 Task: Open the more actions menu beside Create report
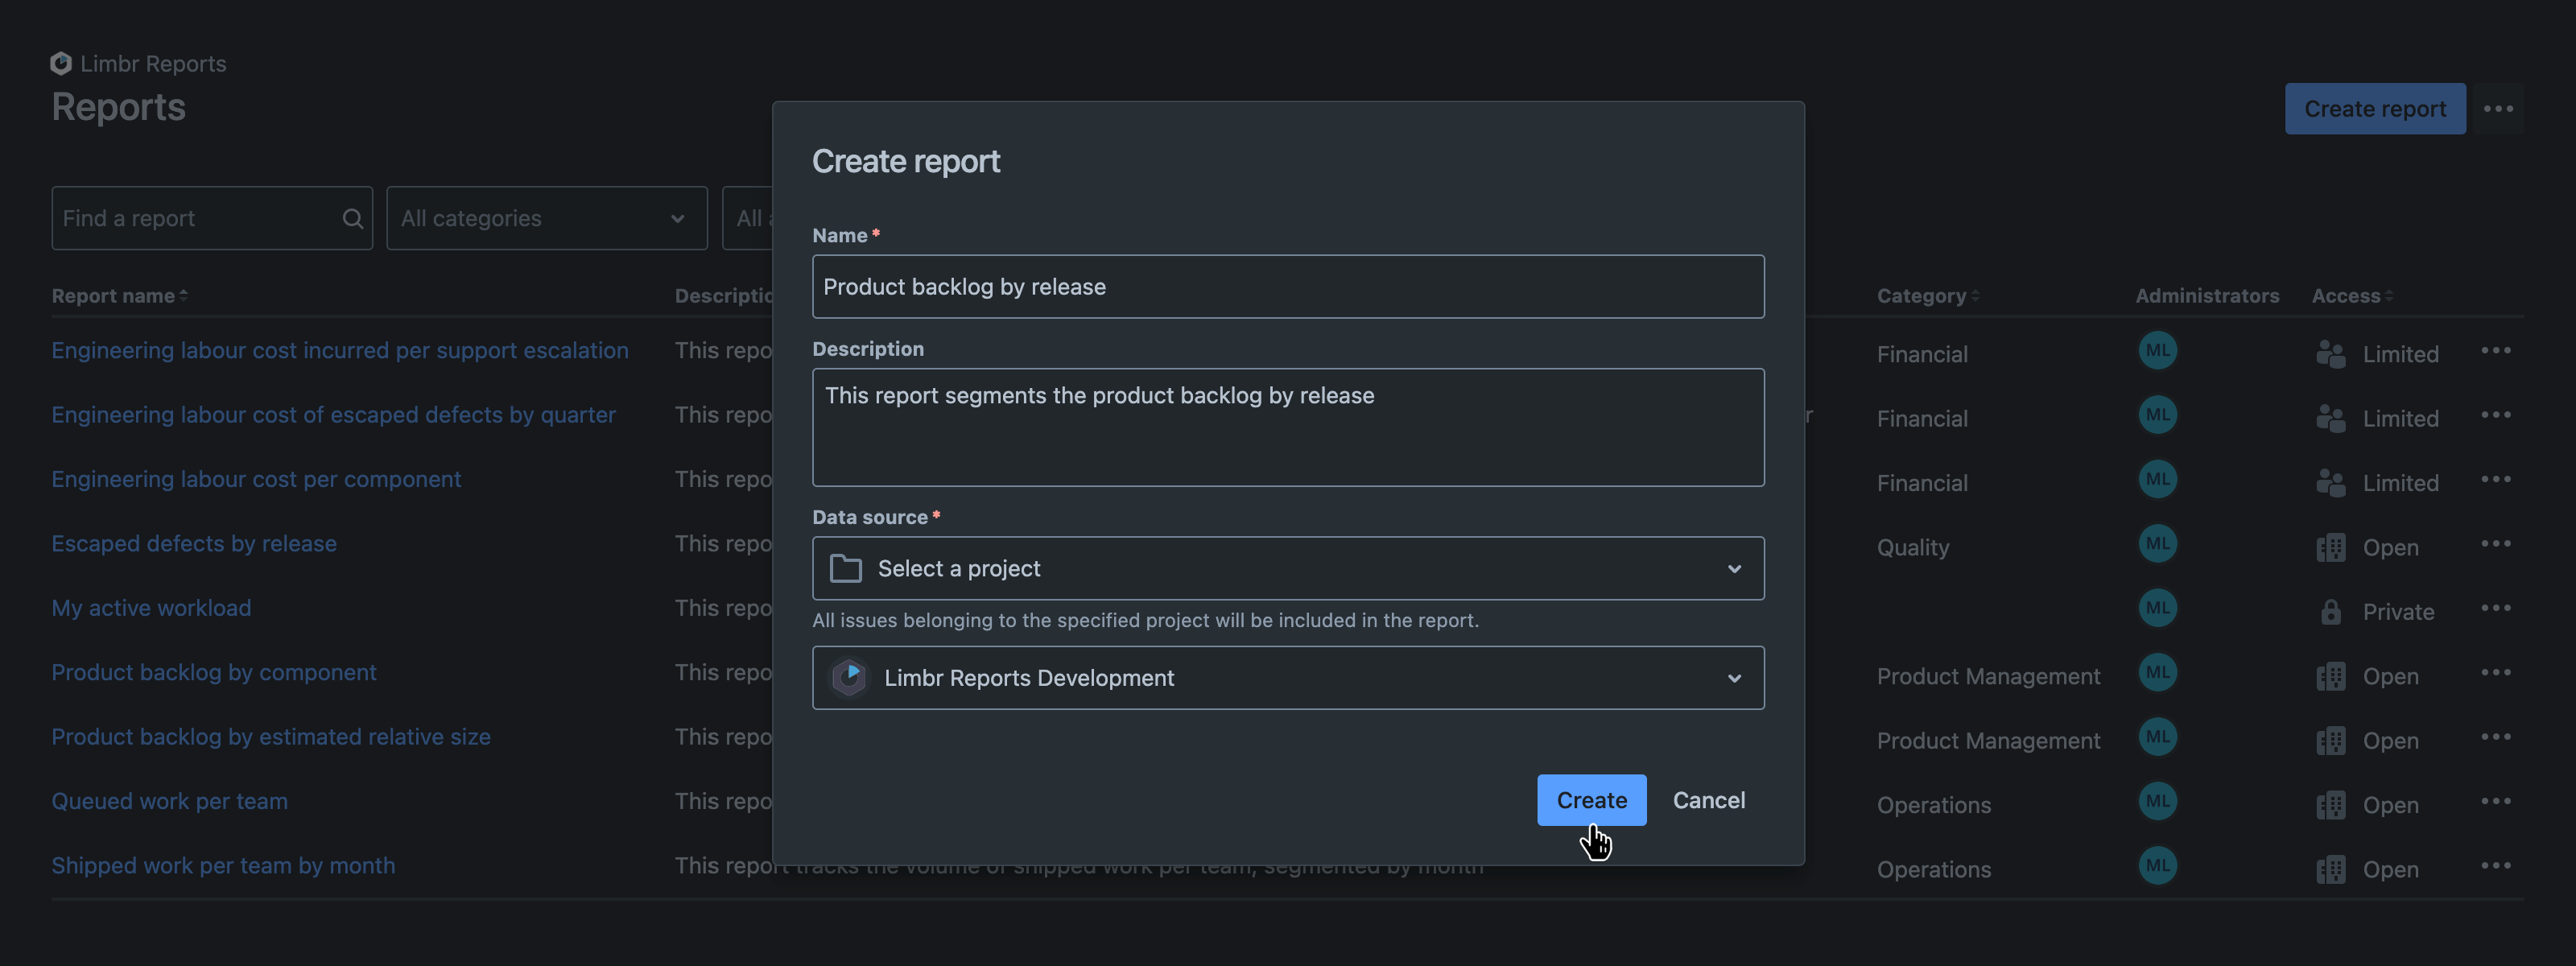(2499, 108)
